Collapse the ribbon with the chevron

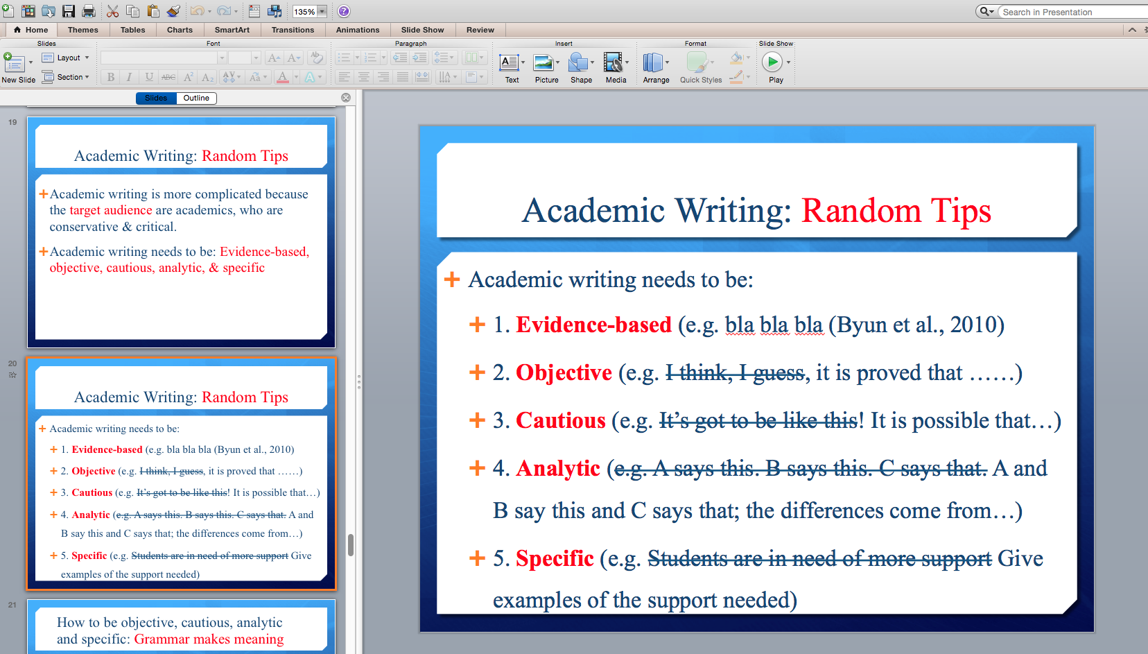click(1132, 30)
